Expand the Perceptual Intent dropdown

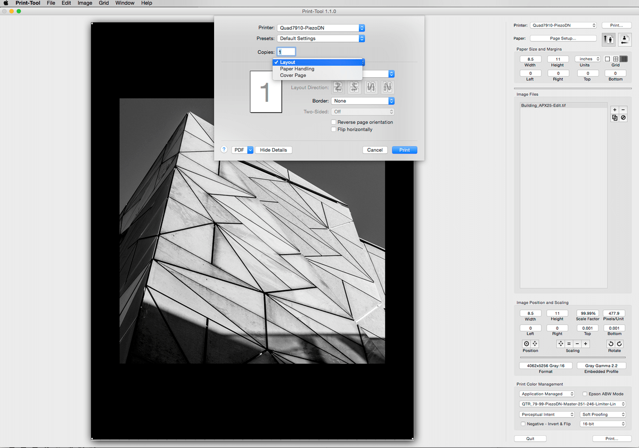point(547,414)
